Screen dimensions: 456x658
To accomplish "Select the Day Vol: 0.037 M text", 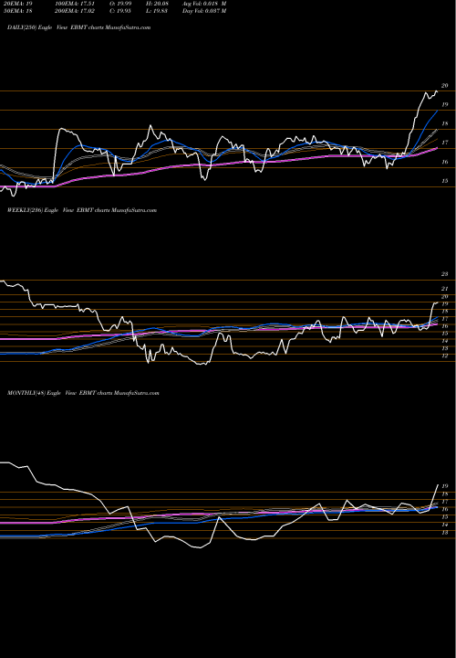I will point(204,11).
